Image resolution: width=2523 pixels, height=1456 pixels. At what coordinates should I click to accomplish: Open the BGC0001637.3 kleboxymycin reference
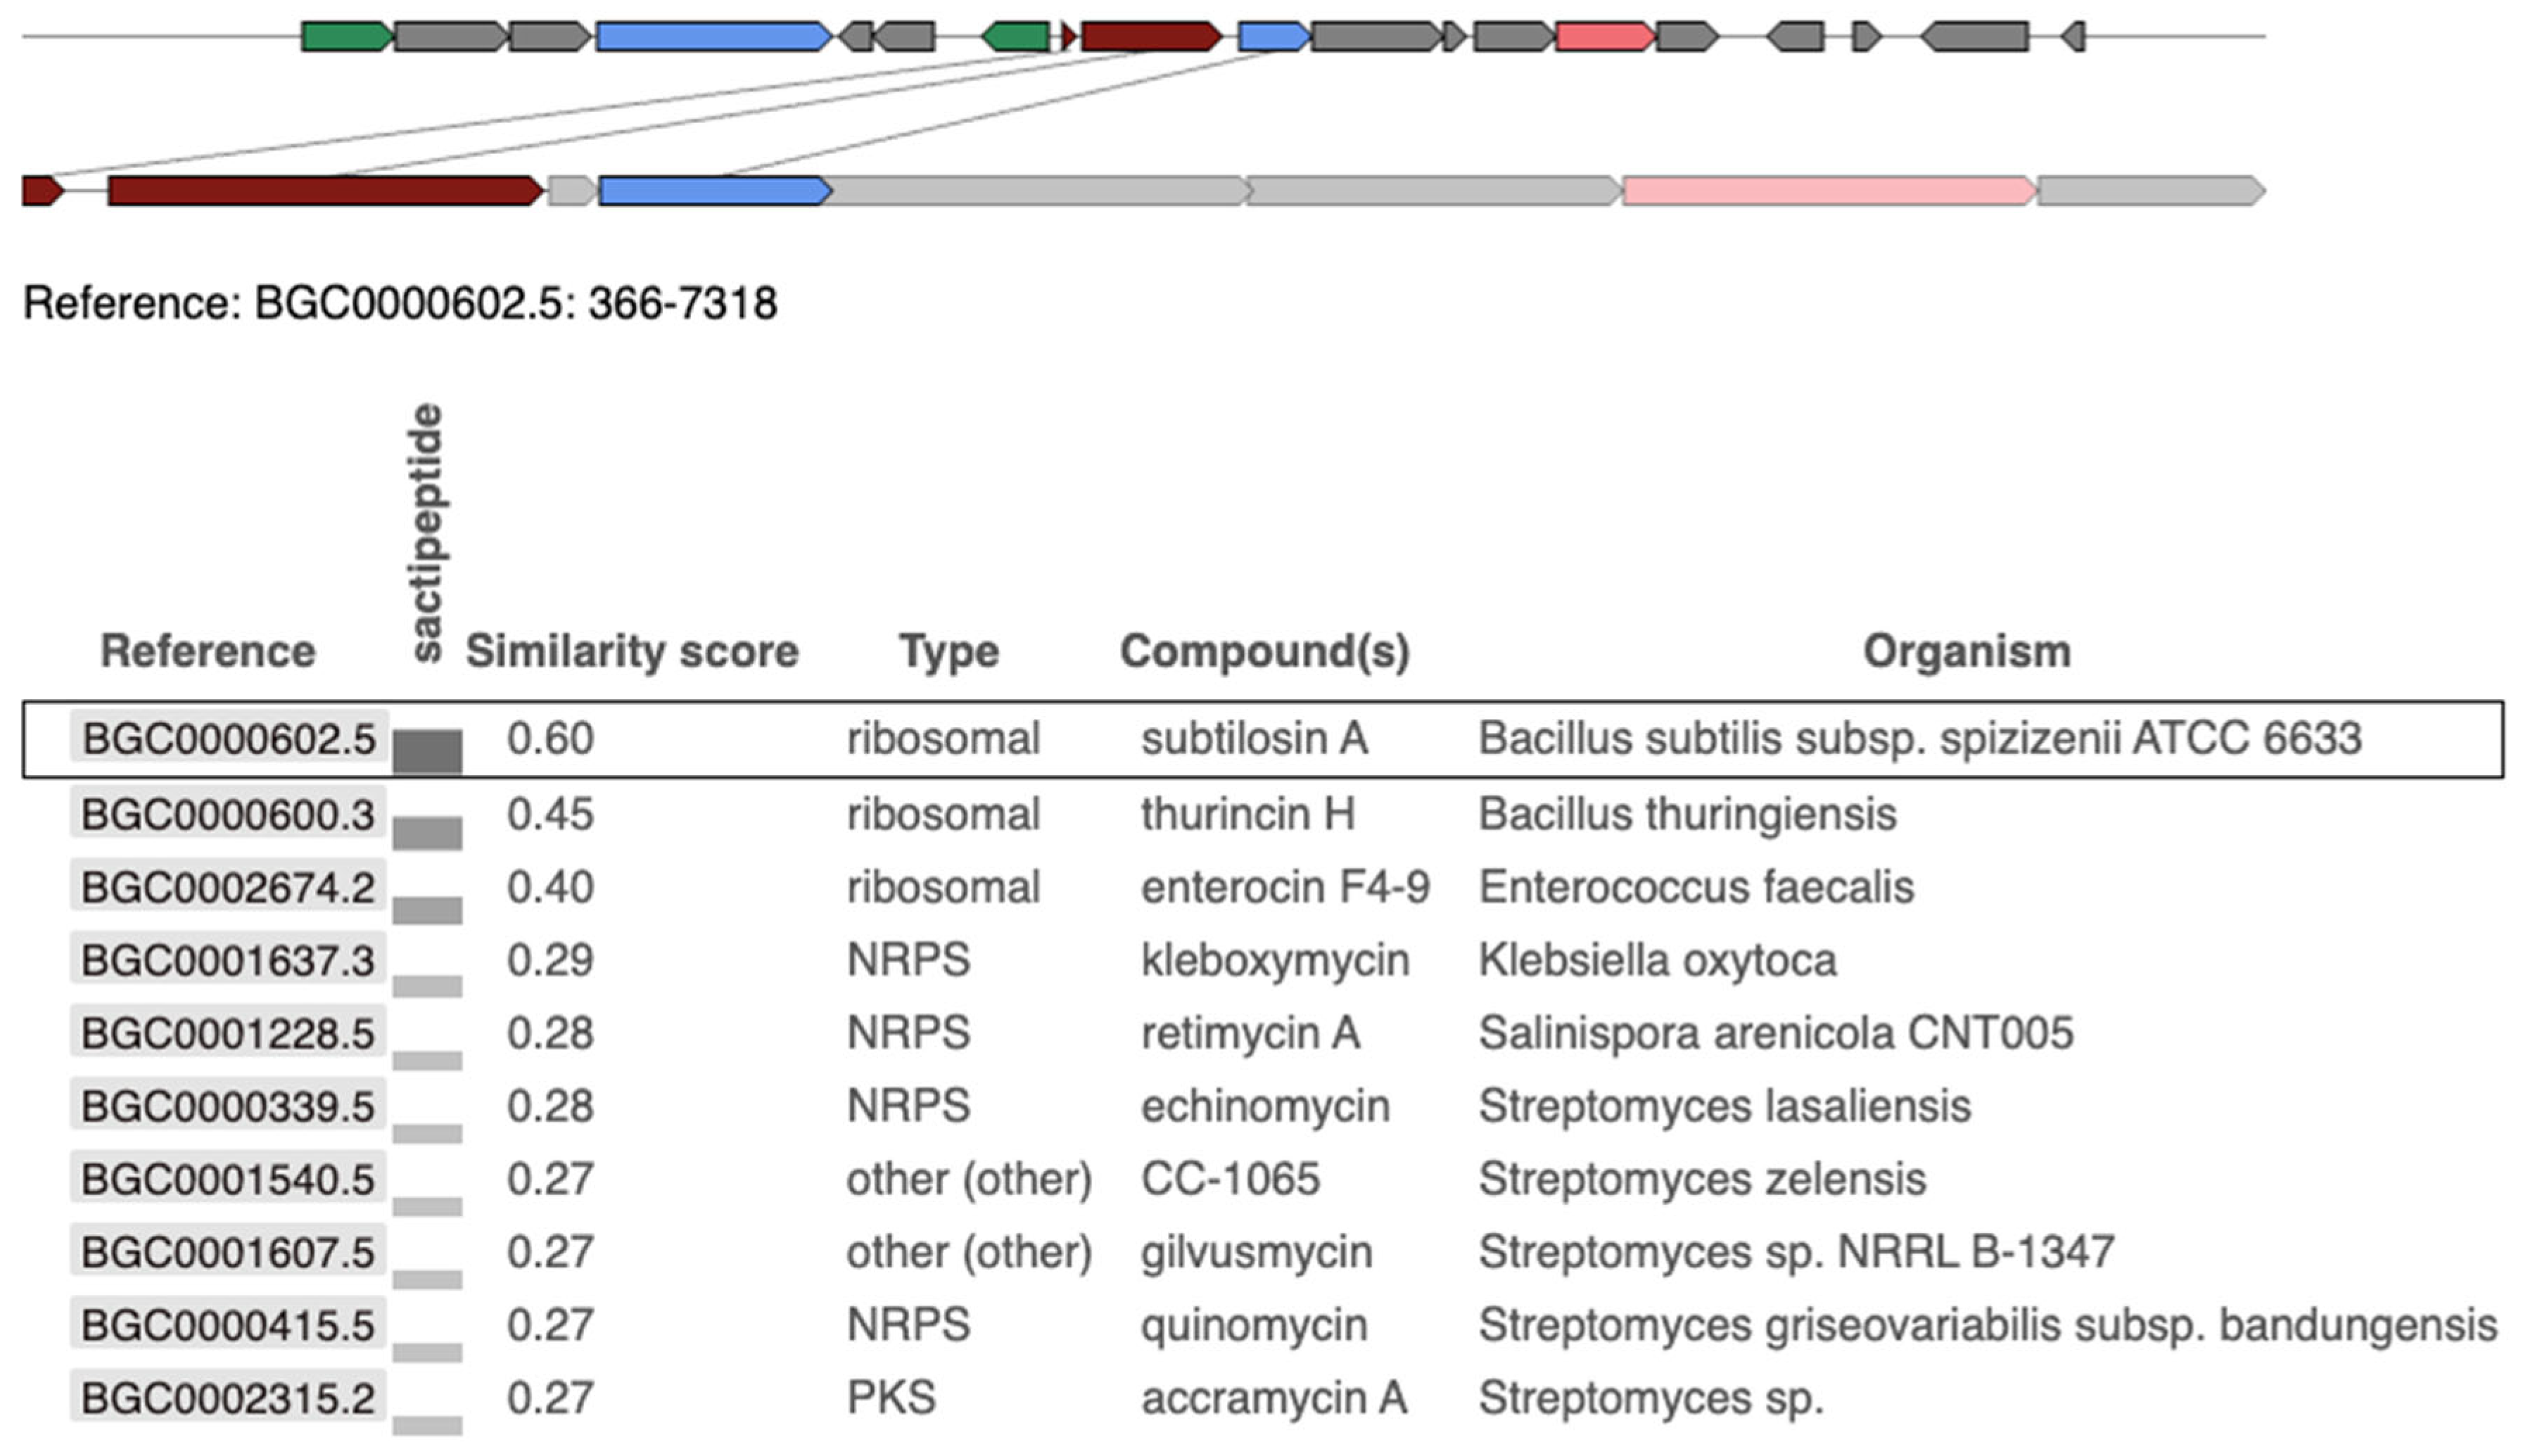[228, 960]
